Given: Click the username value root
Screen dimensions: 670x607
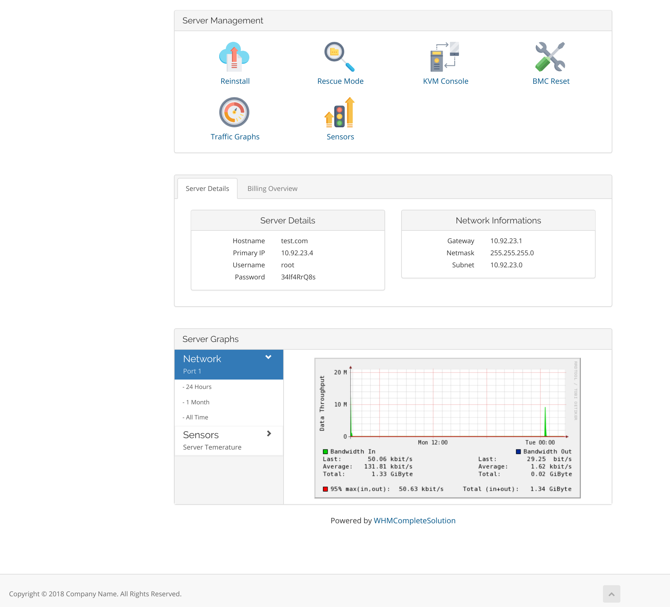Looking at the screenshot, I should coord(288,265).
